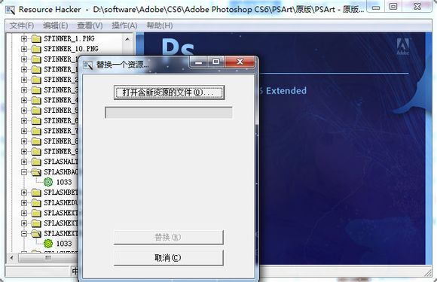The height and width of the screenshot is (282, 437).
Task: Click the SPINNER_2 folder icon
Action: point(36,80)
